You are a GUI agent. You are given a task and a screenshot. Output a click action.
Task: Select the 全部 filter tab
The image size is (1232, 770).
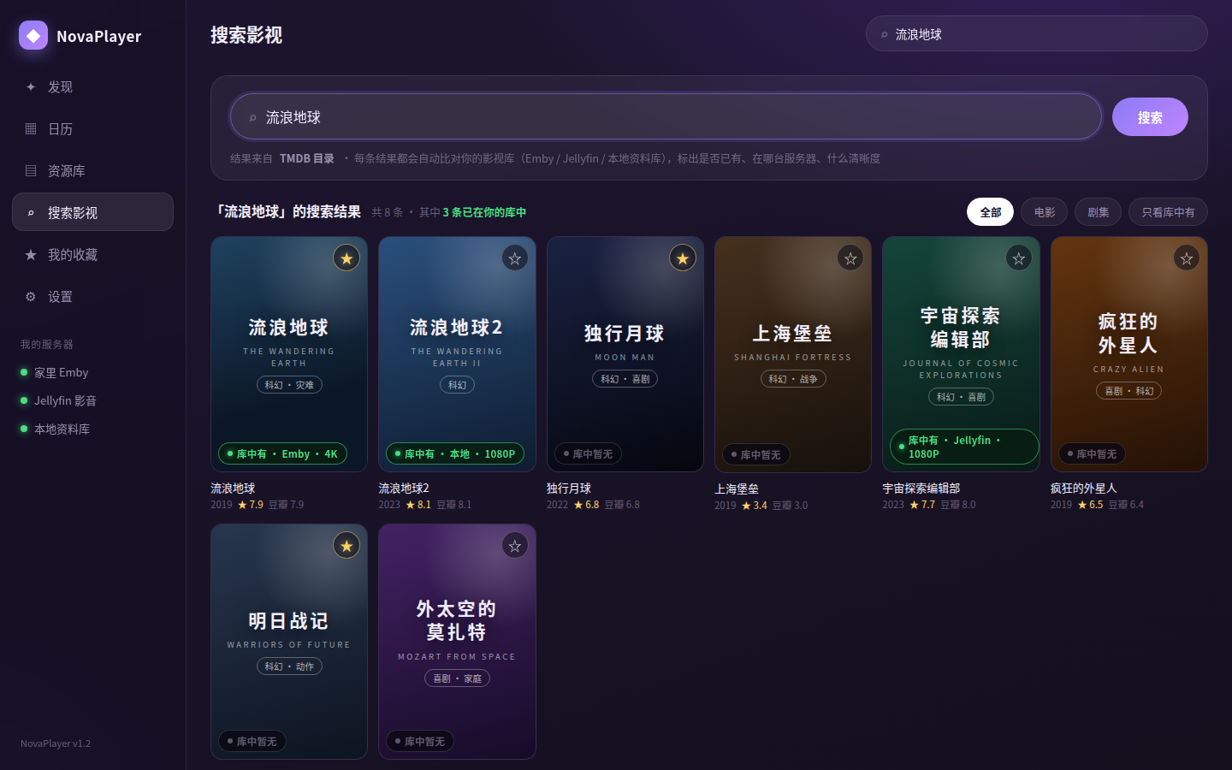click(990, 212)
